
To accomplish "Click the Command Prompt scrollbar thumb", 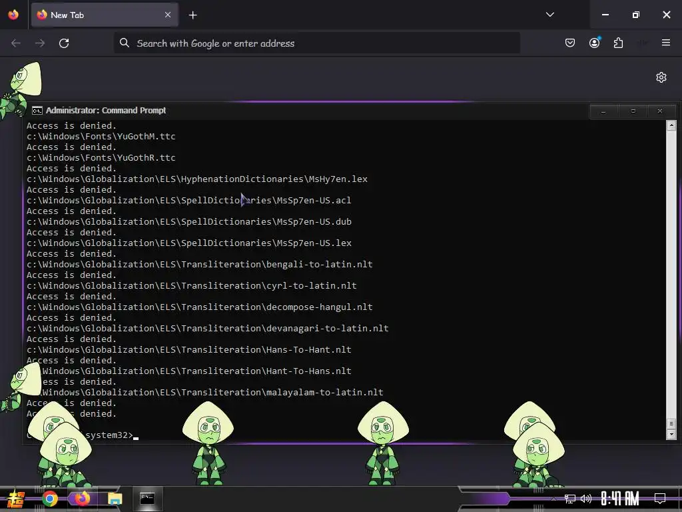I will click(671, 423).
